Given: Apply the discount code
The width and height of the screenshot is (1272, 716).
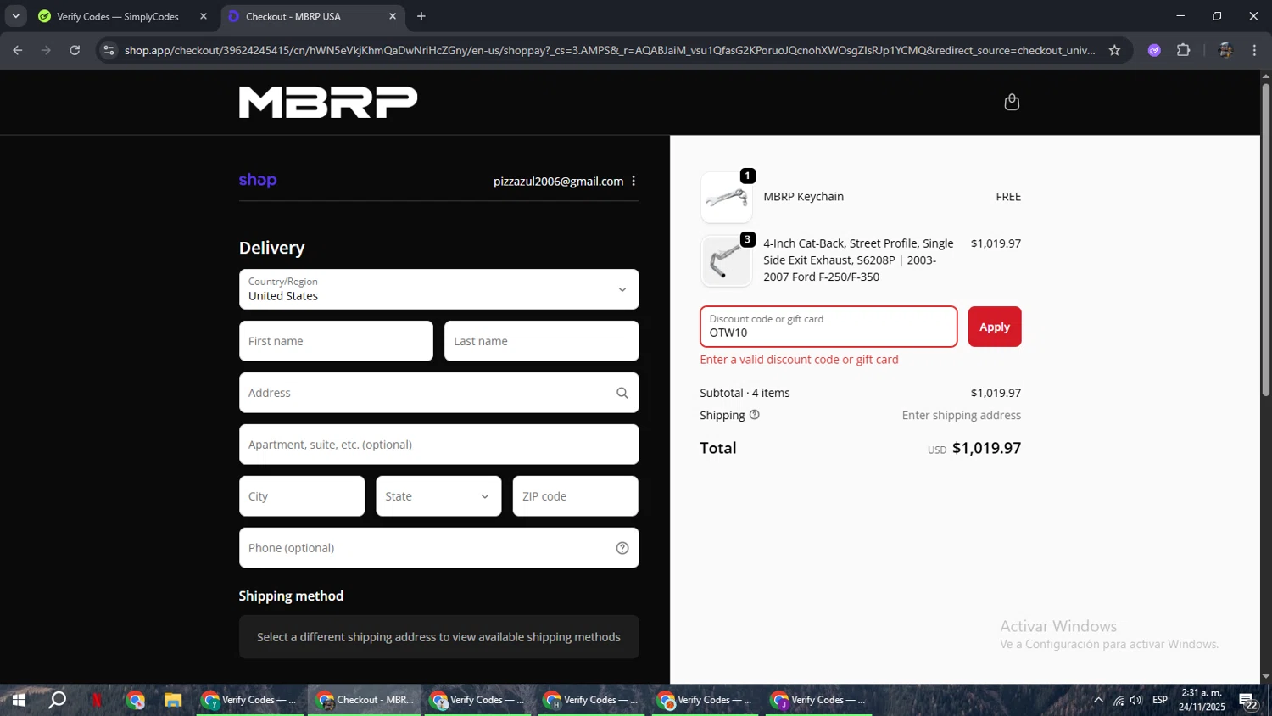Looking at the screenshot, I should [x=995, y=327].
